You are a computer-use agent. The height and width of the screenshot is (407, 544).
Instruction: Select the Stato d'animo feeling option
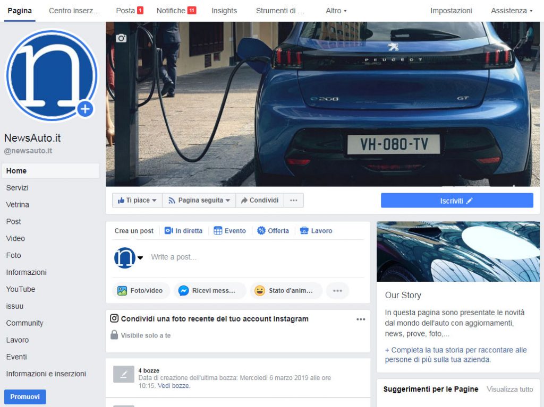pos(286,290)
